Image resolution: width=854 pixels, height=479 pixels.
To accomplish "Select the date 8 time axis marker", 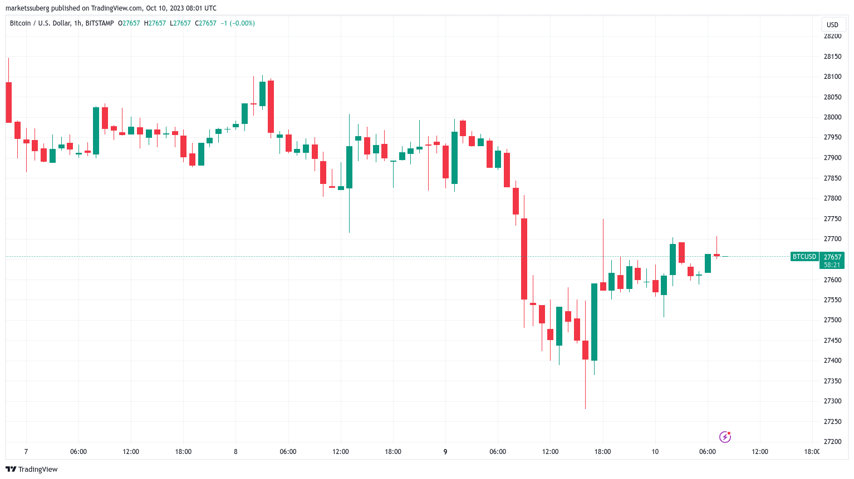I will [x=235, y=452].
